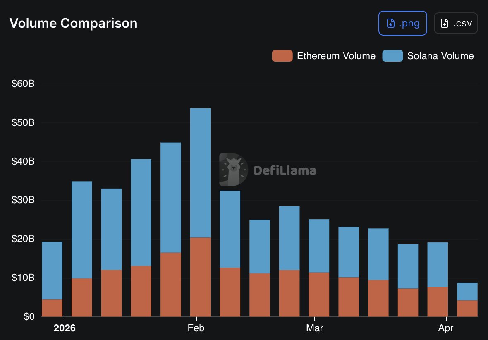Click the DefiLlama llama logo icon
This screenshot has height=340, width=488.
tap(233, 170)
